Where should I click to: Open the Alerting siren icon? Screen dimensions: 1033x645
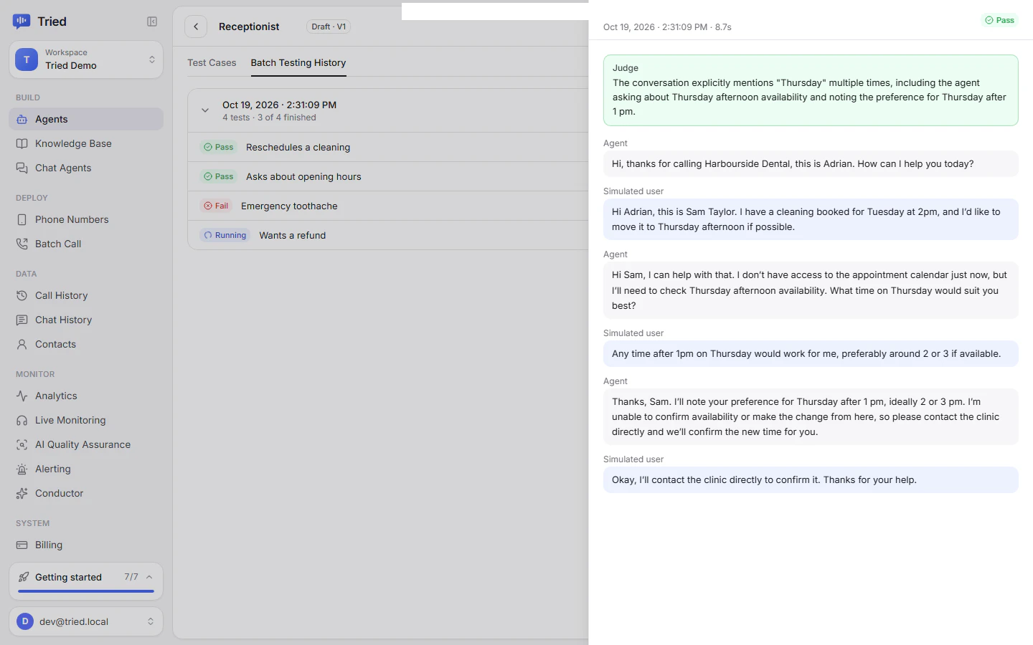pos(22,469)
